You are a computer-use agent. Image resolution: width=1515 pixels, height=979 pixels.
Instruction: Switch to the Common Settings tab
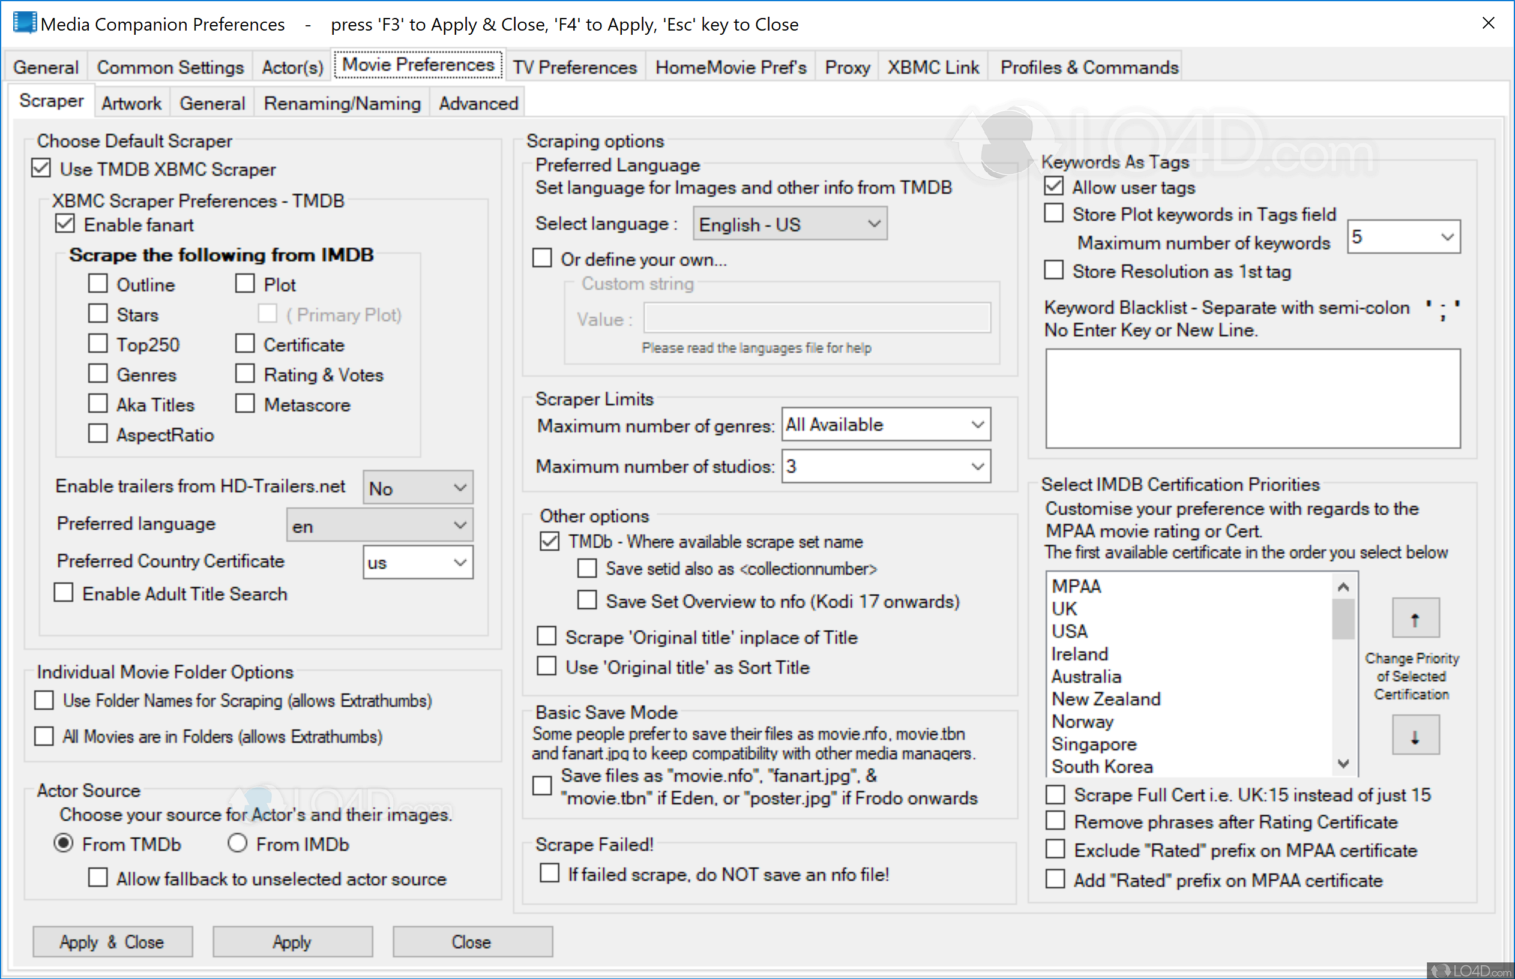point(170,67)
